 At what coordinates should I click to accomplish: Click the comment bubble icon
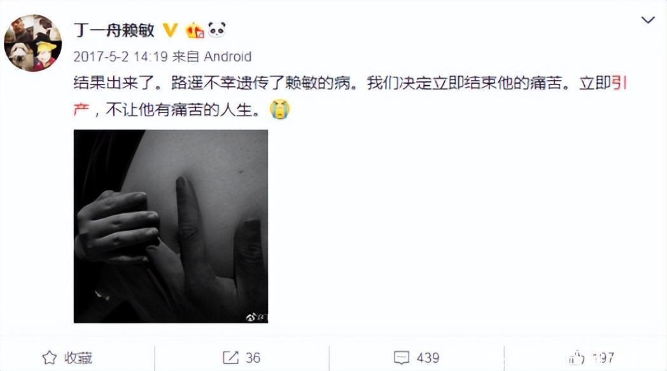pyautogui.click(x=402, y=358)
